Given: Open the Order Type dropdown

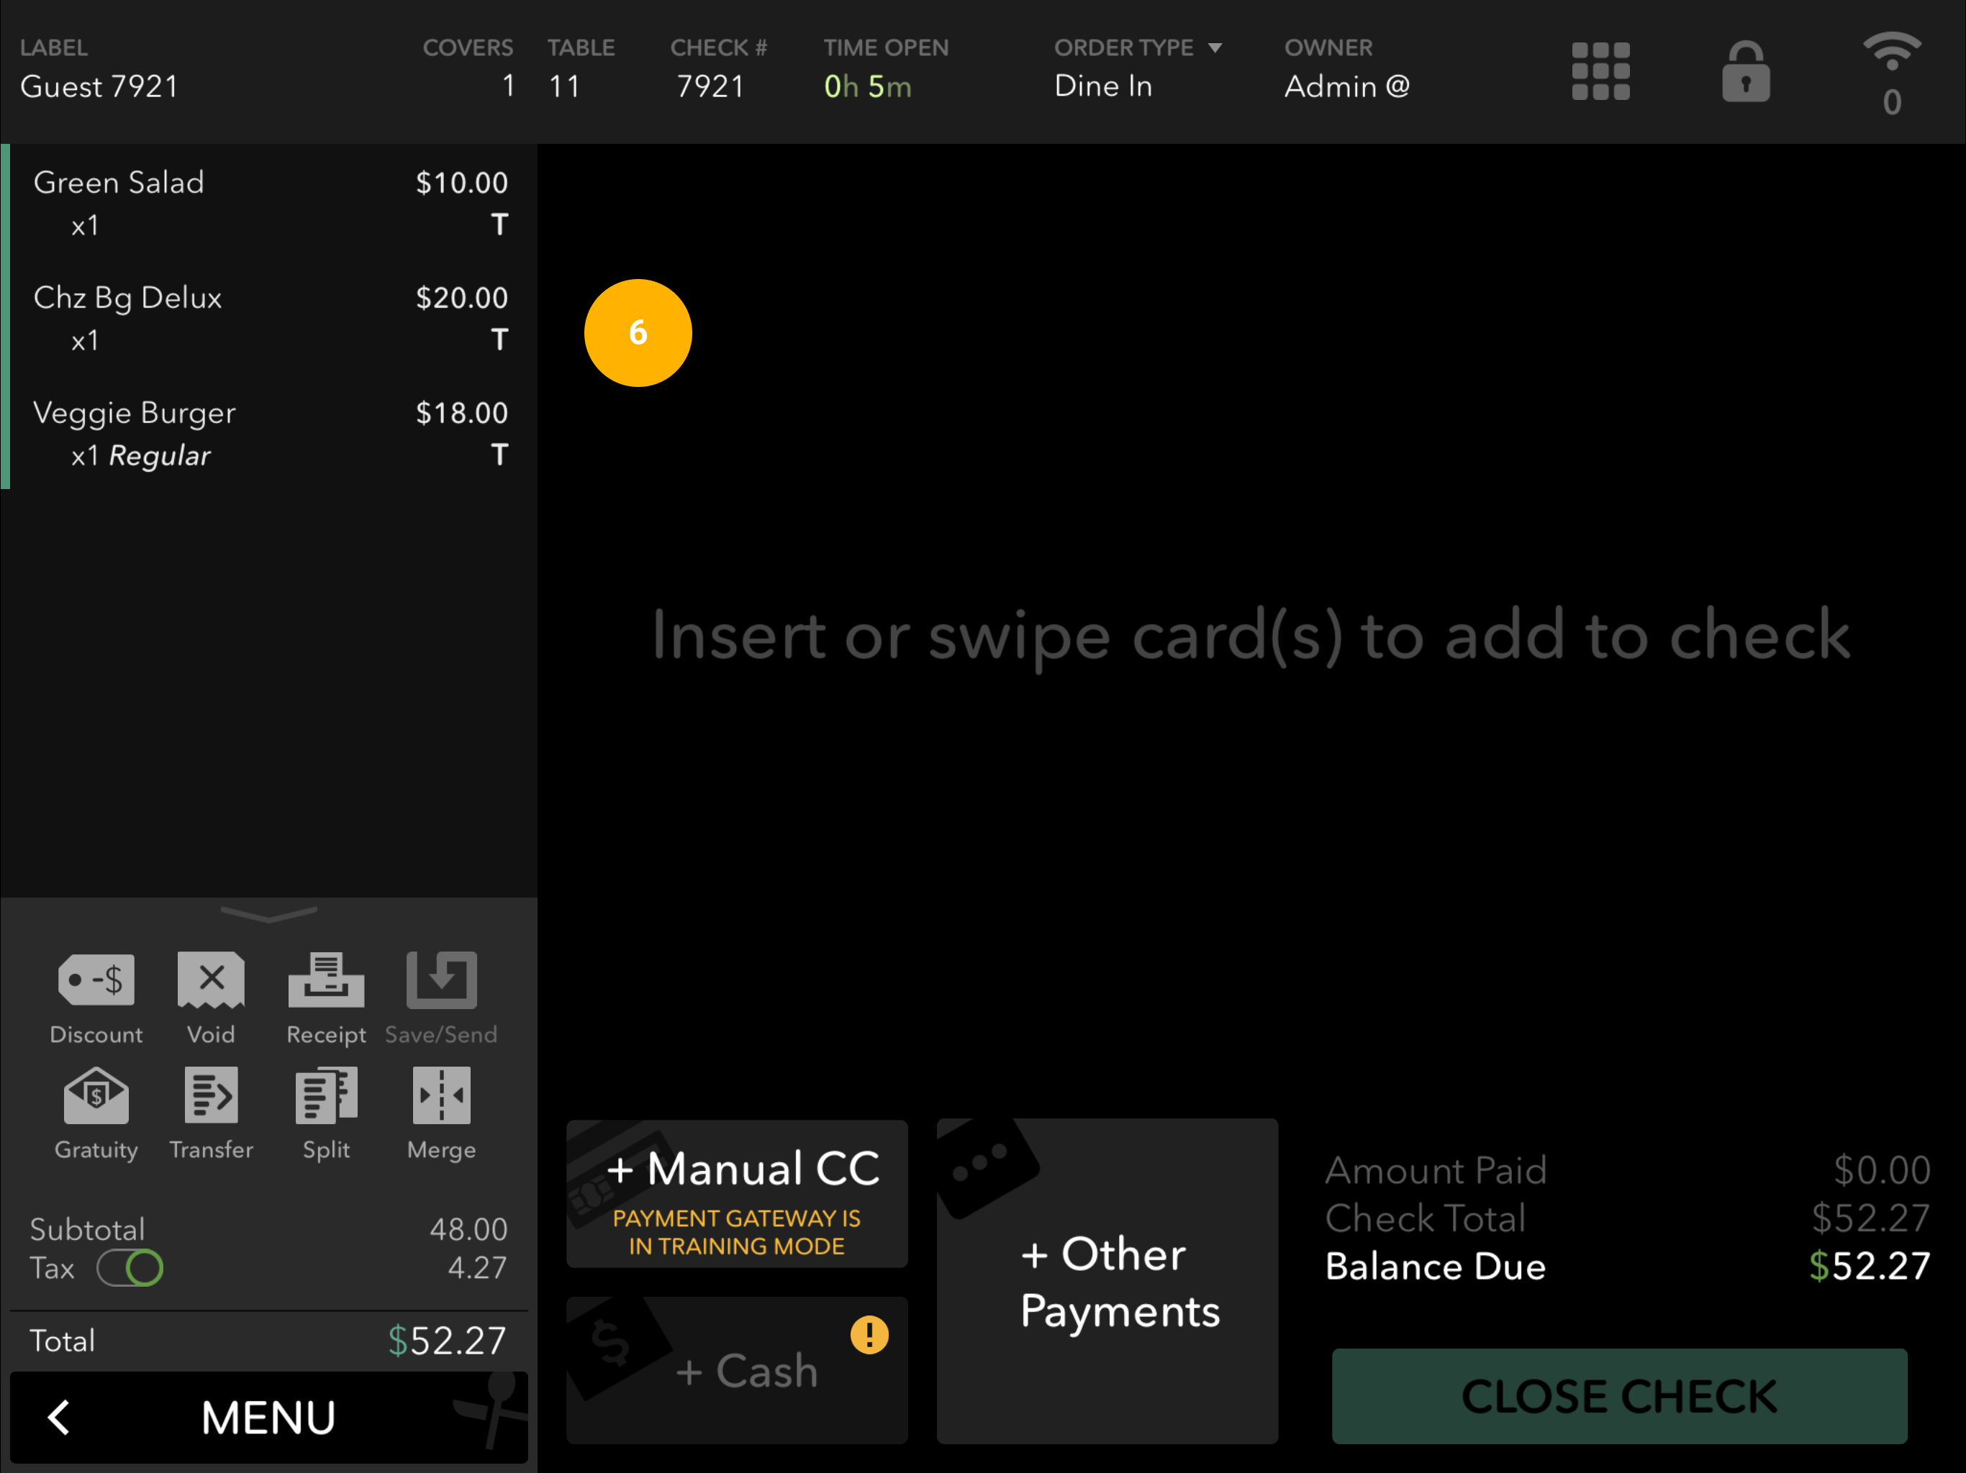Looking at the screenshot, I should tap(1138, 47).
